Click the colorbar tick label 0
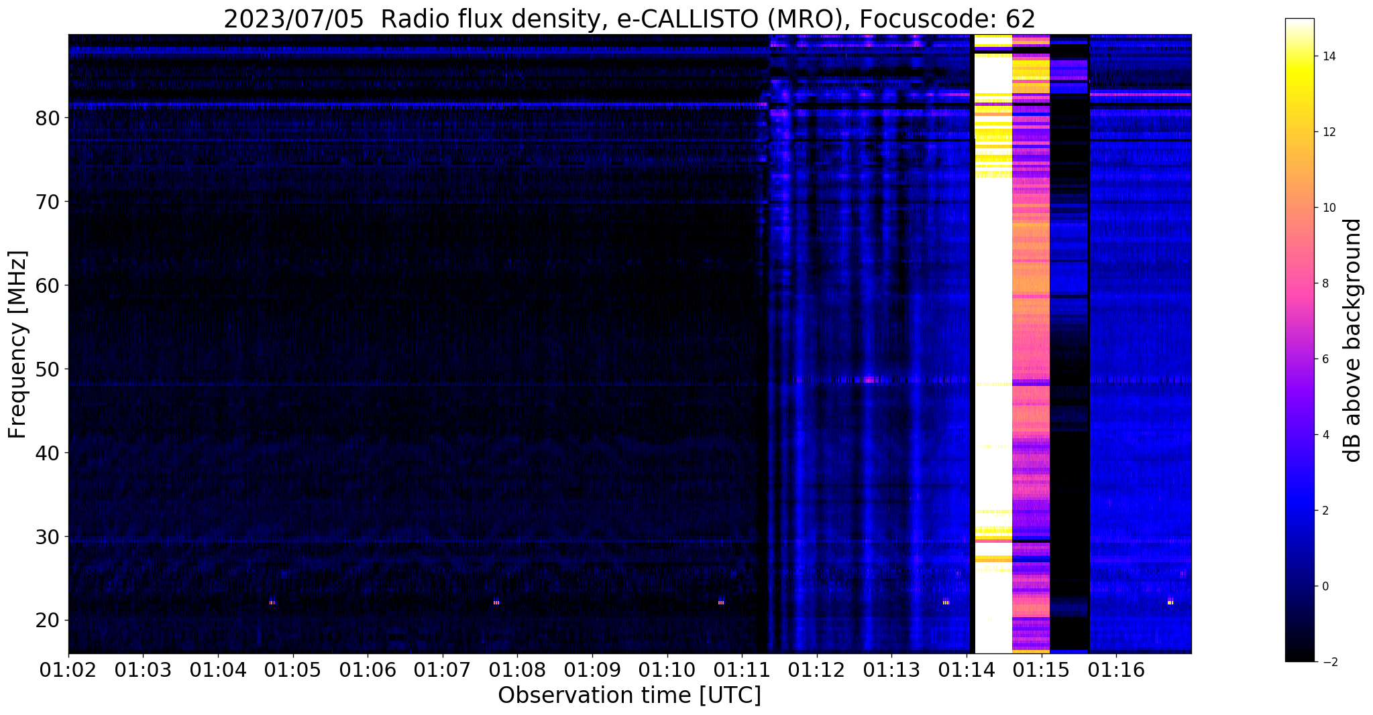Viewport: 1373px width, 715px height. [x=1325, y=586]
